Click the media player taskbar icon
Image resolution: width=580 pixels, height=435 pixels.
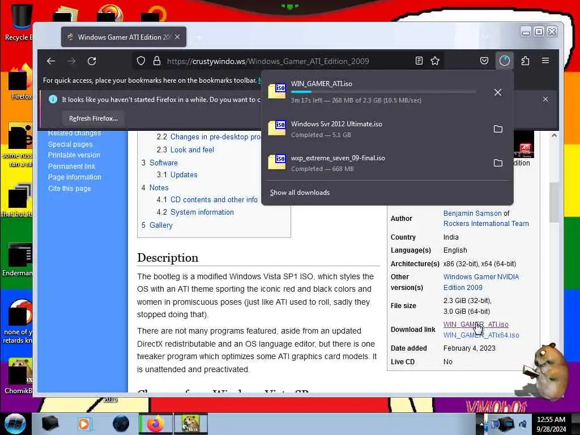click(84, 424)
